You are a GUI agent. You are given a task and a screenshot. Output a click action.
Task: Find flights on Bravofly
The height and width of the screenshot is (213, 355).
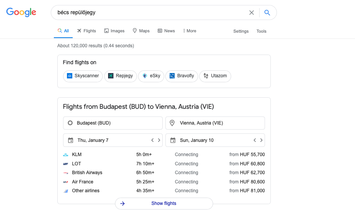coord(182,76)
